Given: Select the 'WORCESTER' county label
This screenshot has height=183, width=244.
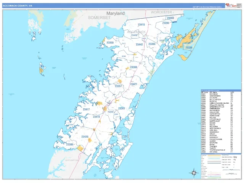Looking at the screenshot, I should point(161,12).
